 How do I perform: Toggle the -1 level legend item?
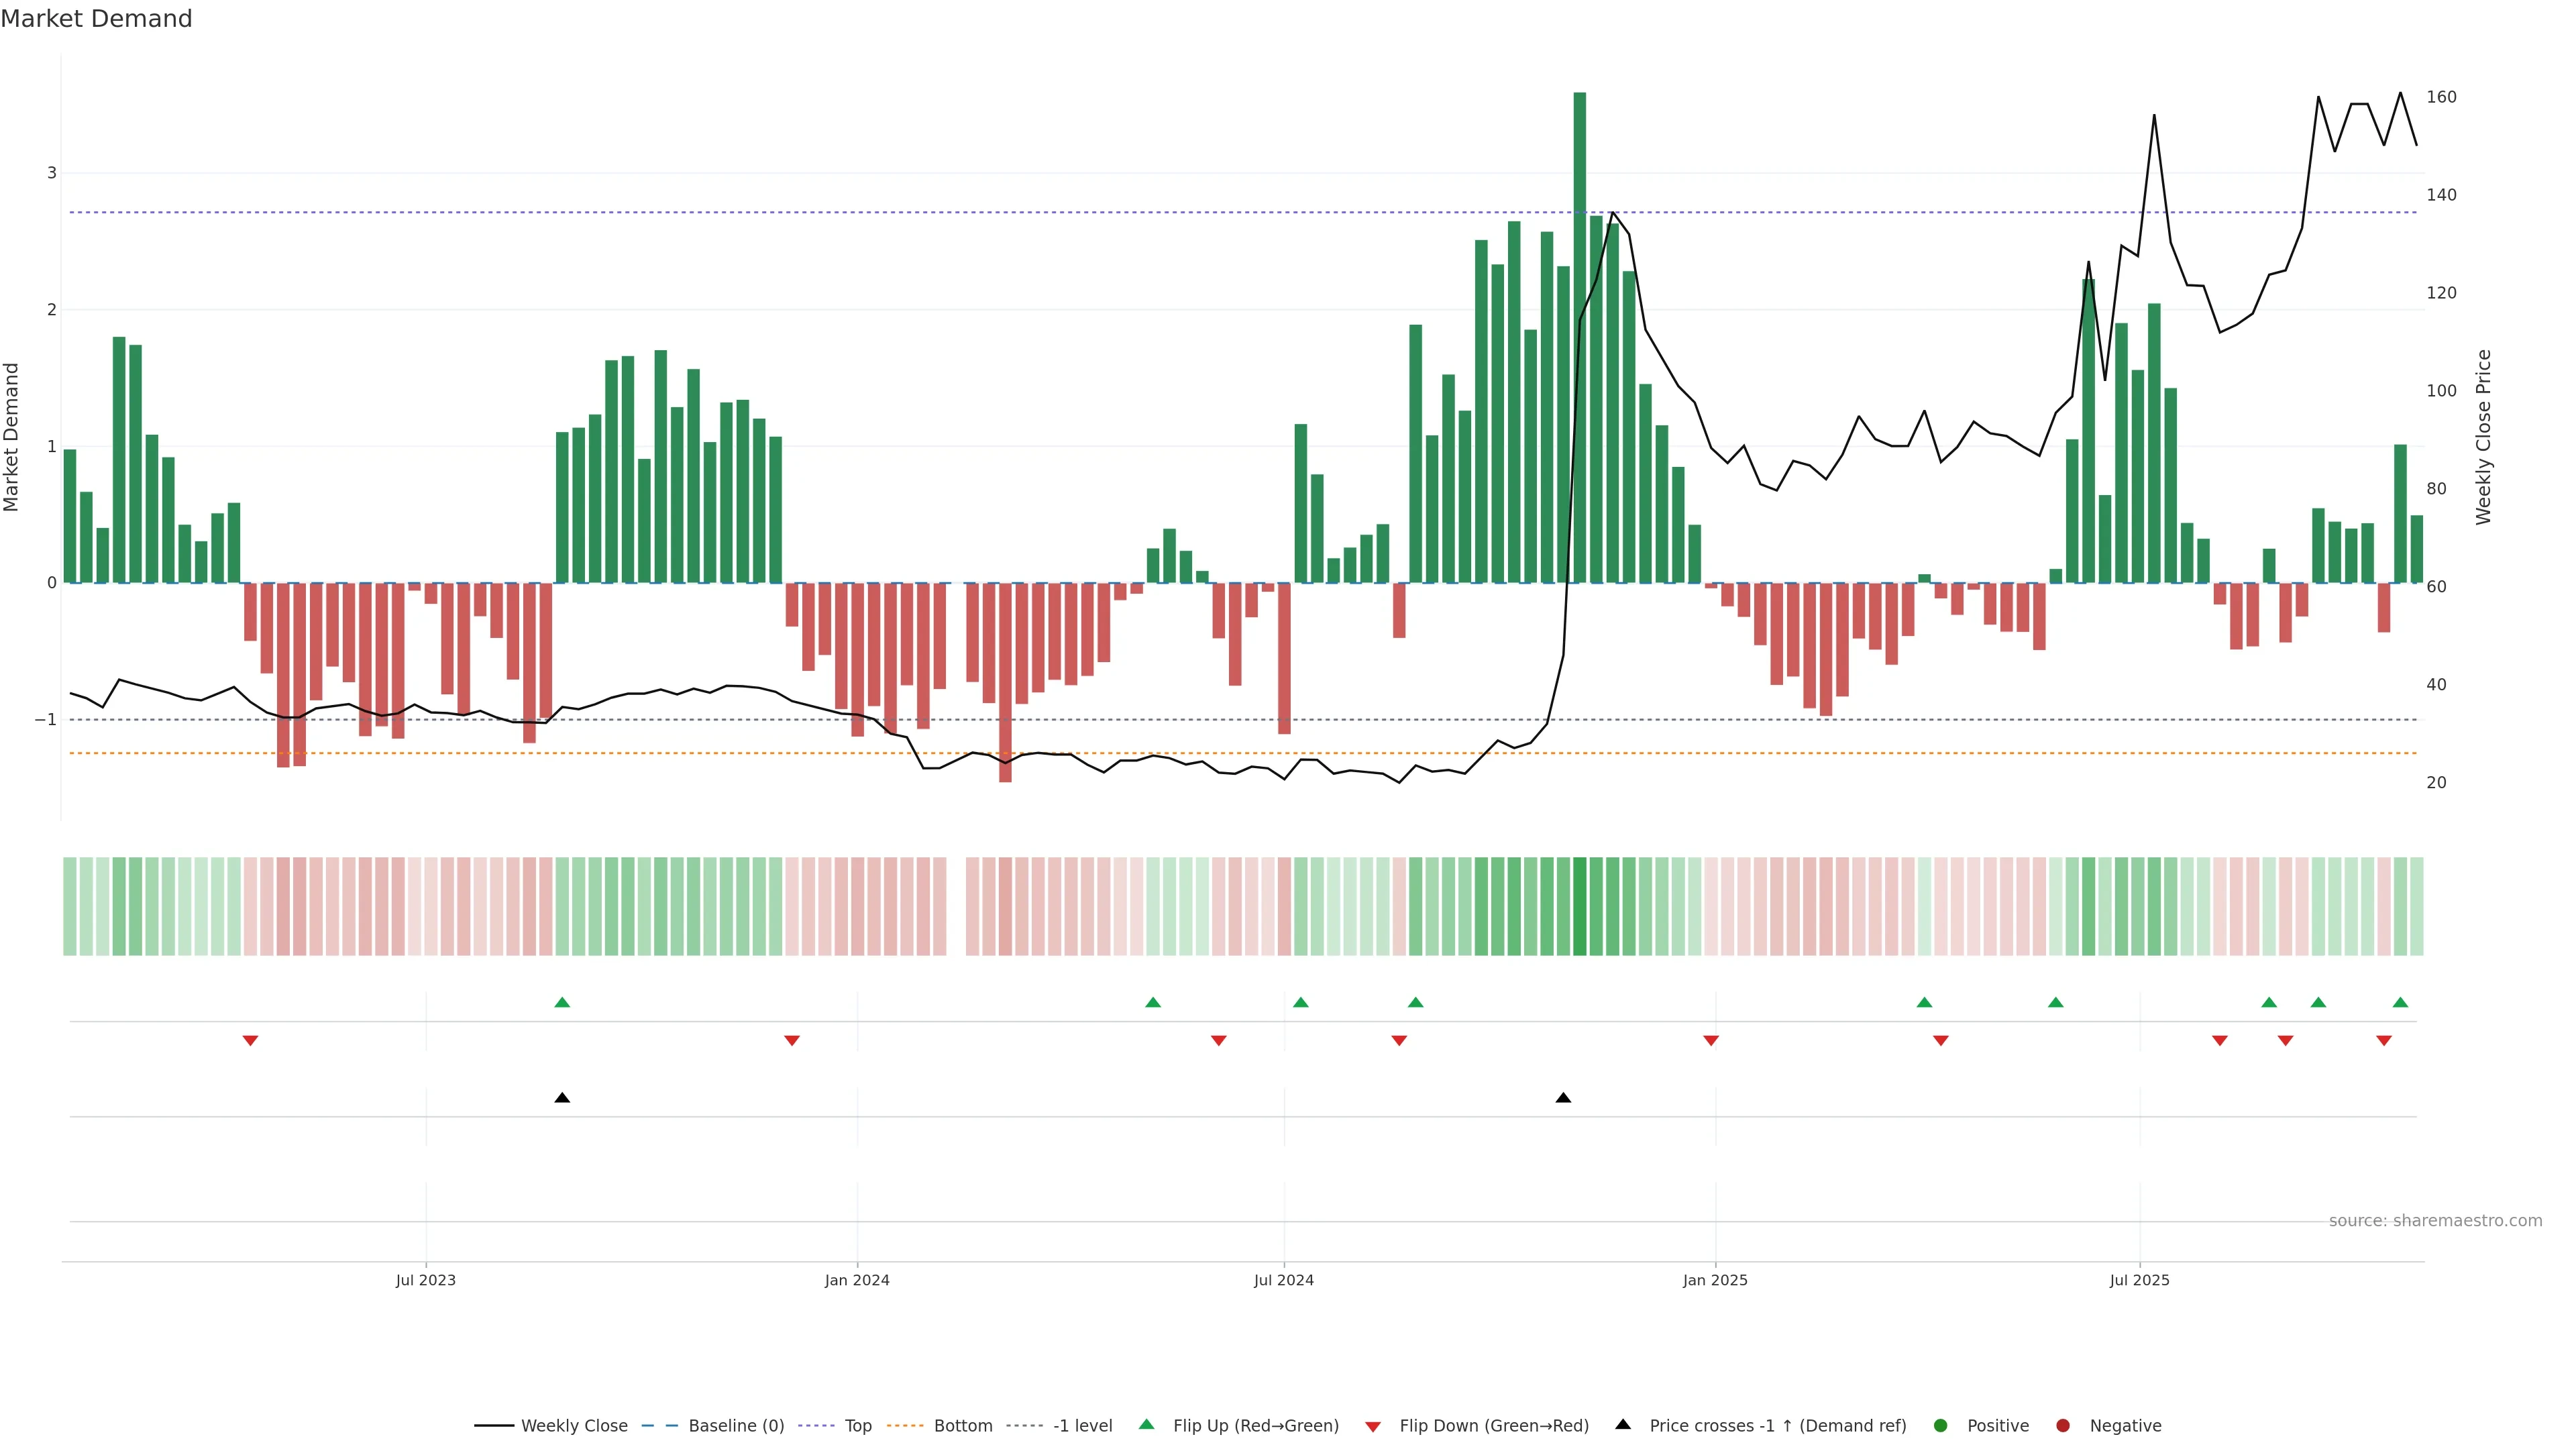(1082, 1425)
